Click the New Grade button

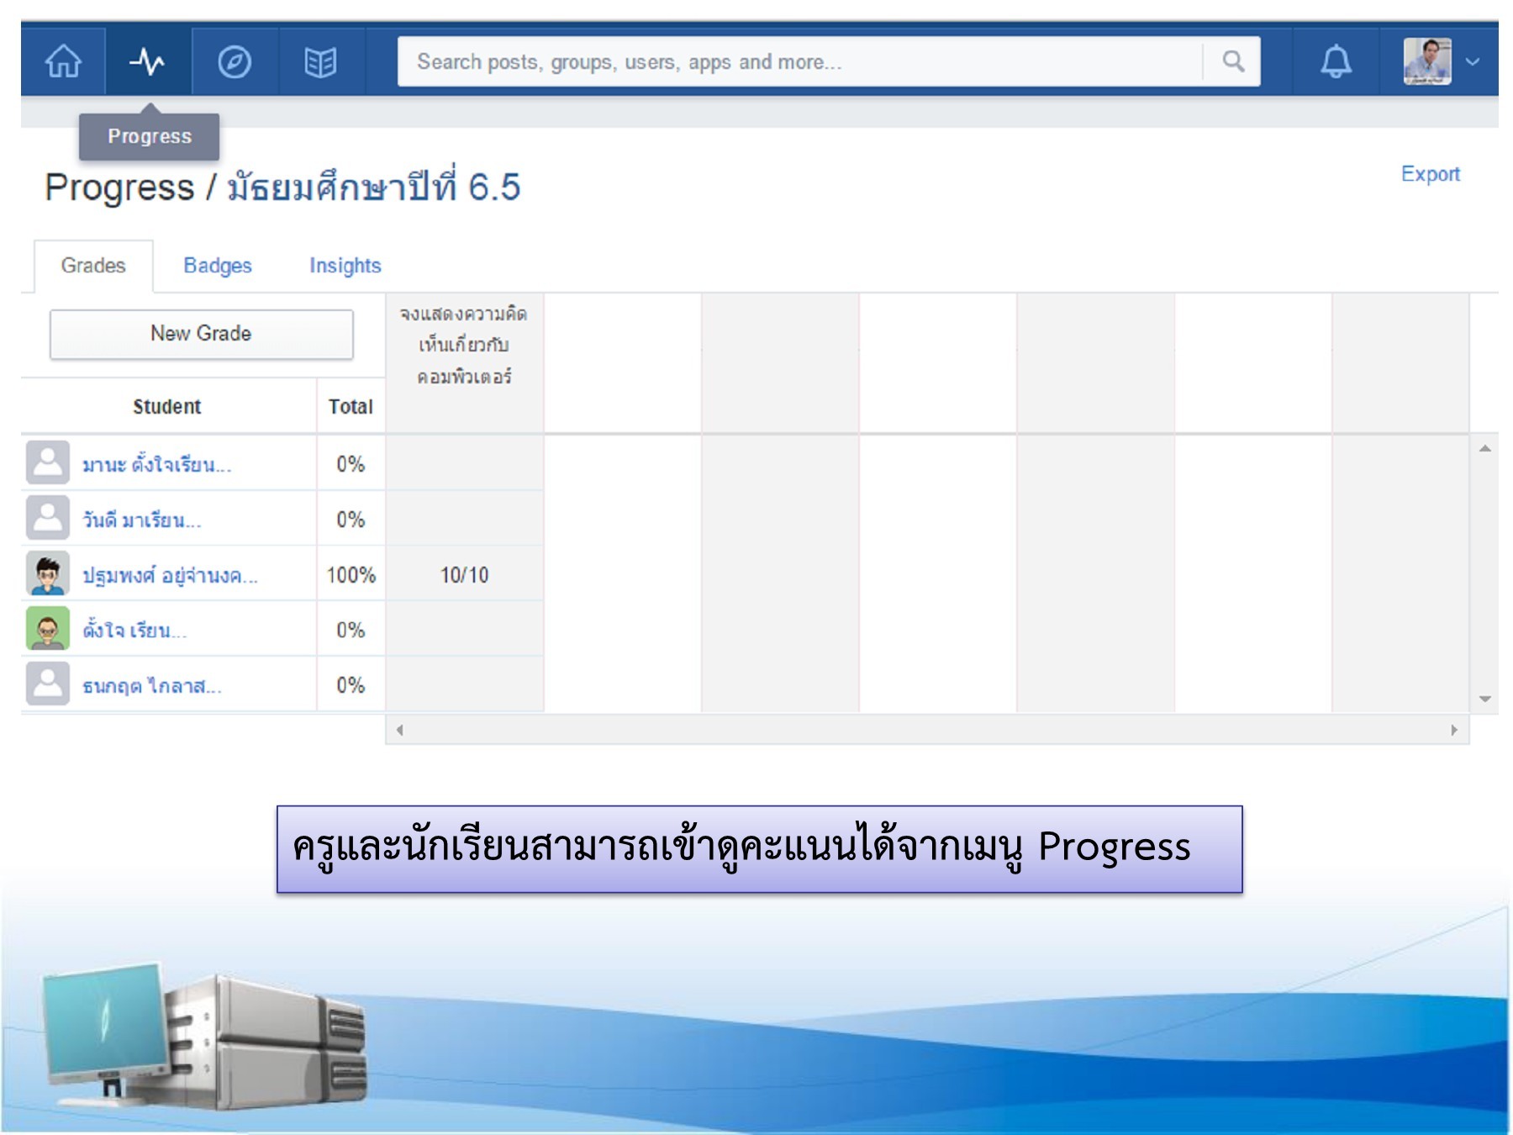[200, 334]
